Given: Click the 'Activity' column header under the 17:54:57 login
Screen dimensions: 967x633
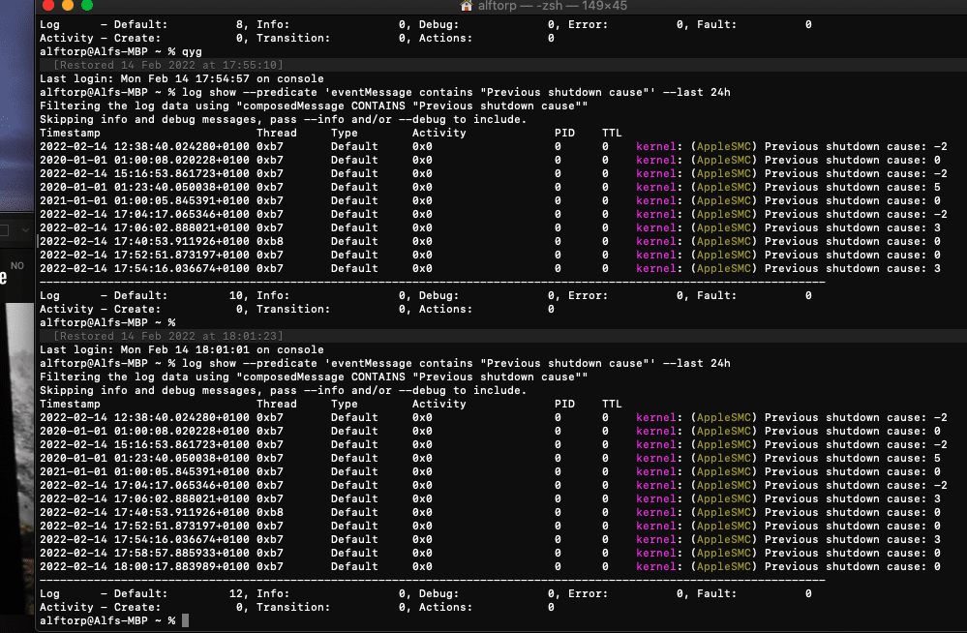Looking at the screenshot, I should [x=439, y=134].
